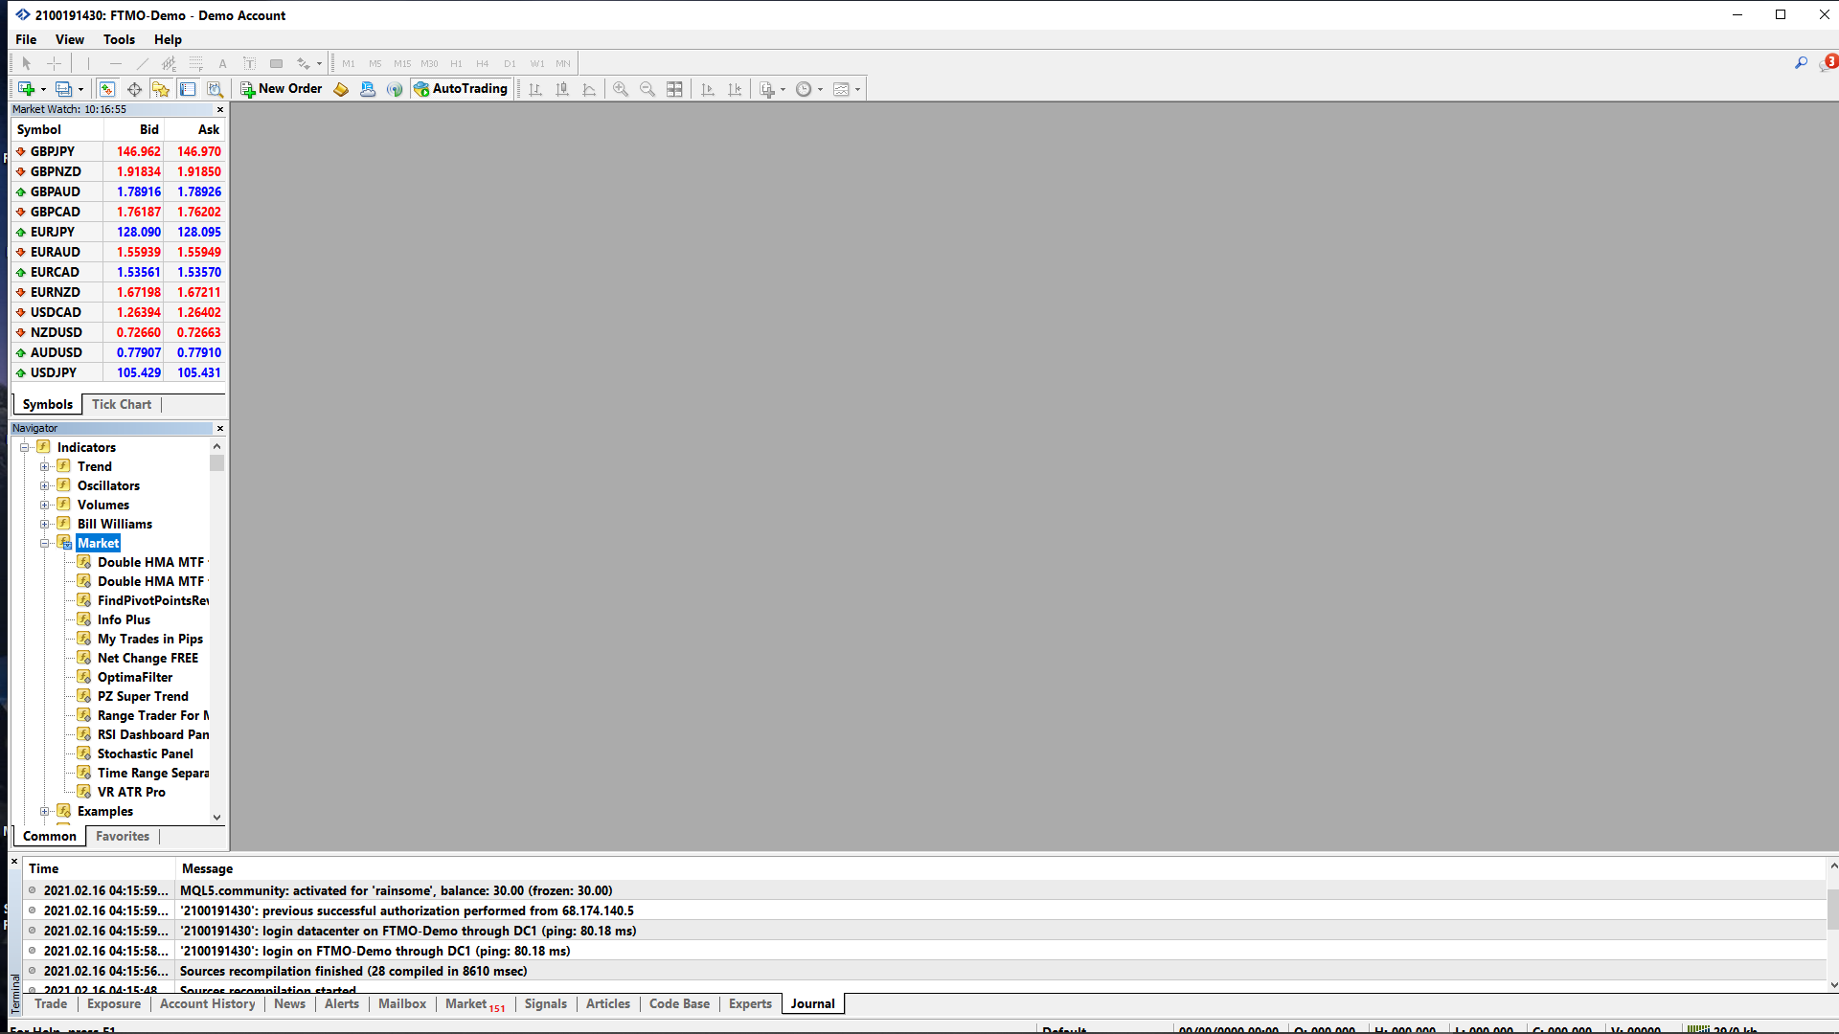Viewport: 1839px width, 1034px height.
Task: Toggle the AutoTrading button
Action: (x=460, y=89)
